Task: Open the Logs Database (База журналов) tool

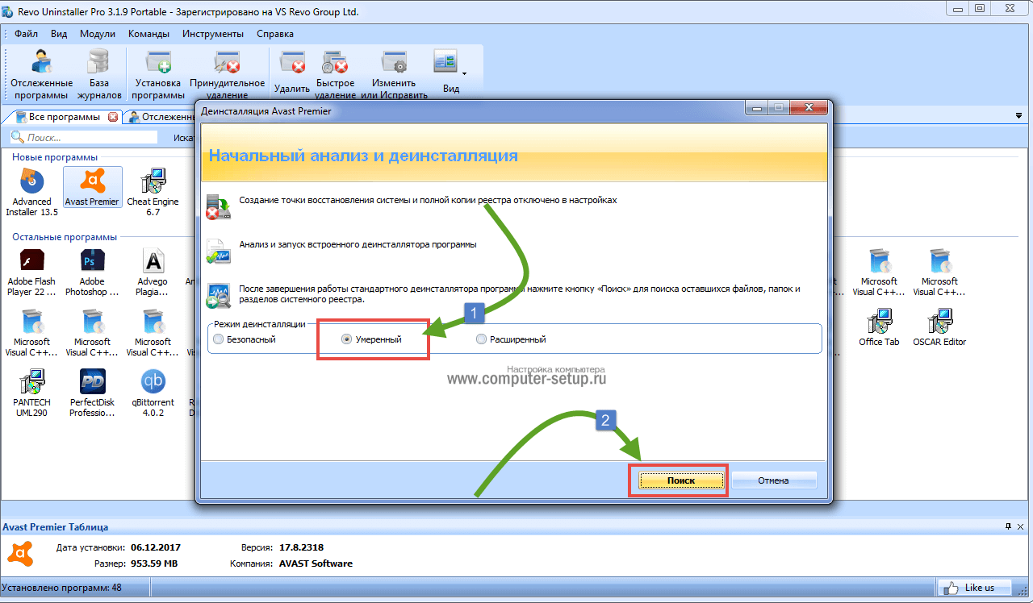Action: click(98, 73)
